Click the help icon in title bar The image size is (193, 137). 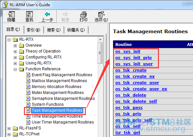[x=5, y=5]
